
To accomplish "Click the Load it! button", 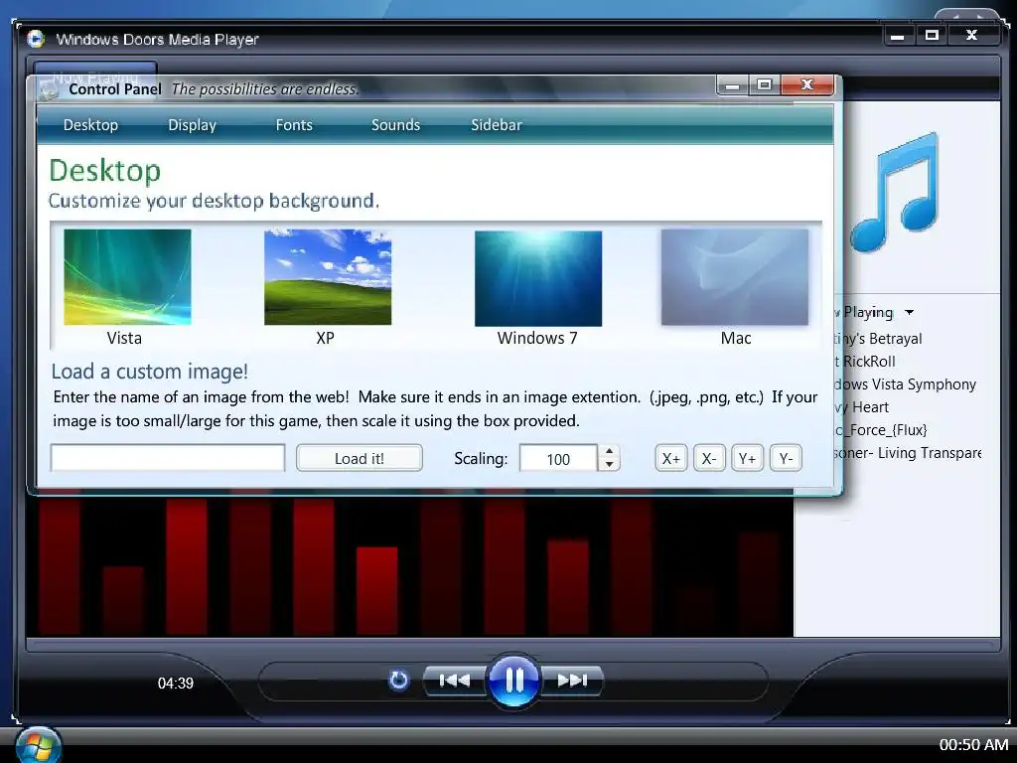I will (x=360, y=458).
